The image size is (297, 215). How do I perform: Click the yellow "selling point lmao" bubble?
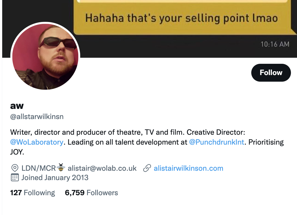pos(181,19)
